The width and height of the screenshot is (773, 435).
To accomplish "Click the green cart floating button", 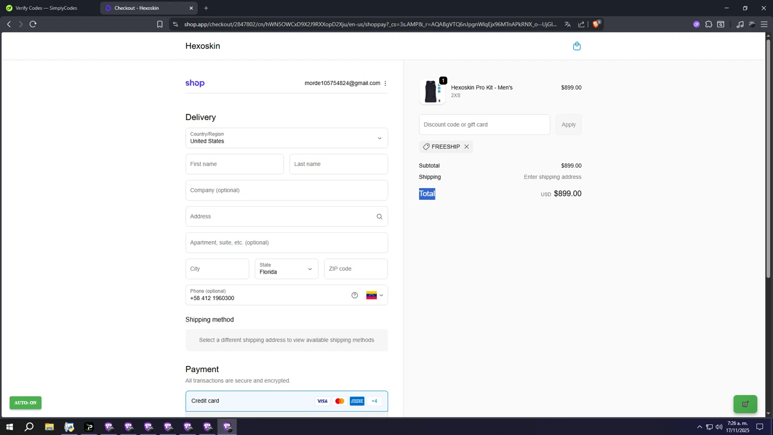I will pos(745,404).
